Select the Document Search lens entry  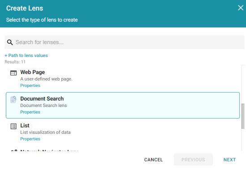pos(123,105)
